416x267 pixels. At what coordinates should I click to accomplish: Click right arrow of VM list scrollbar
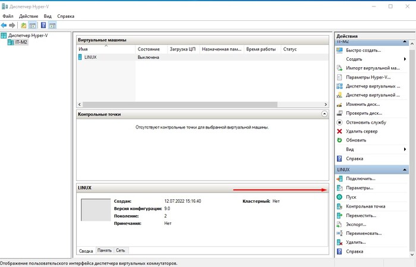pyautogui.click(x=326, y=105)
